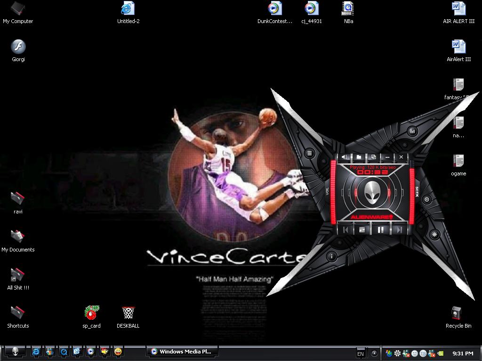Click the TS icon in the system tray

click(x=423, y=353)
